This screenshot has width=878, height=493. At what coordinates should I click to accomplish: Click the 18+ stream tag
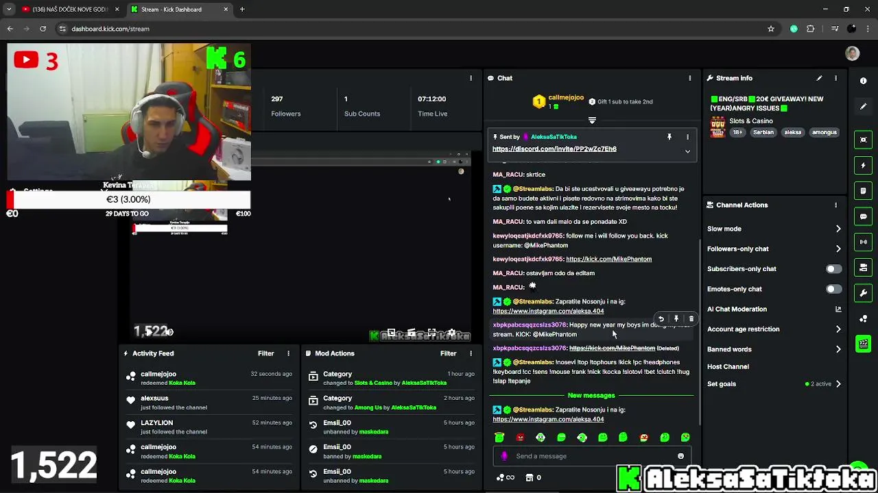coord(737,132)
